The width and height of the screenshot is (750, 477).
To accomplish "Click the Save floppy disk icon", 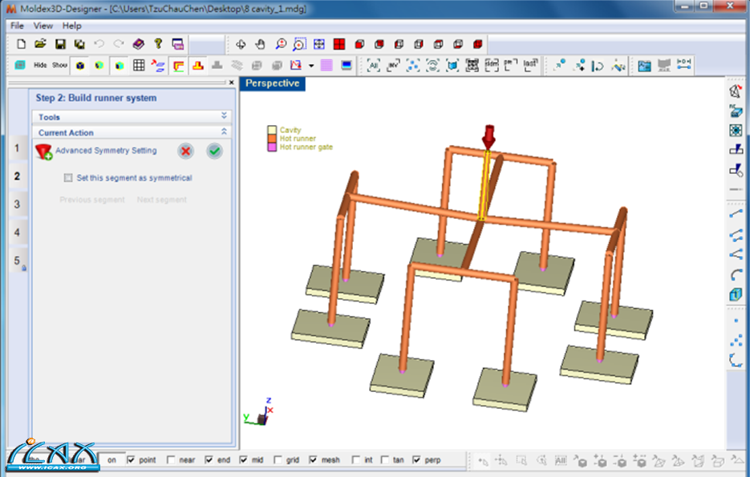I will [60, 44].
